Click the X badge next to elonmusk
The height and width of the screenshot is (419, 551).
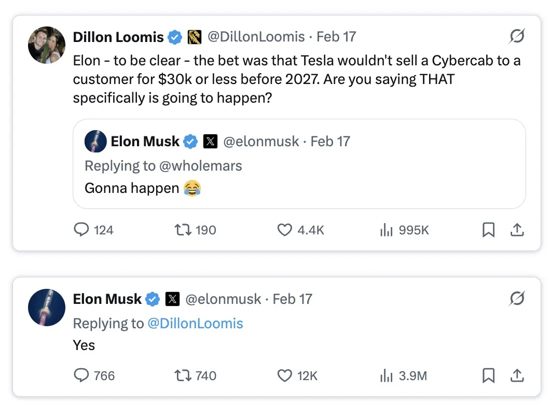173,299
